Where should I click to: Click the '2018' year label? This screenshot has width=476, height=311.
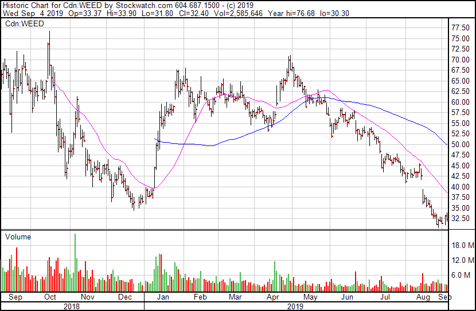click(72, 306)
